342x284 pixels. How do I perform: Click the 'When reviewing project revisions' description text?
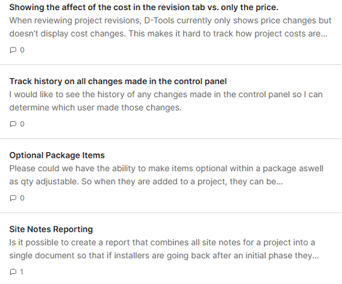pyautogui.click(x=170, y=27)
